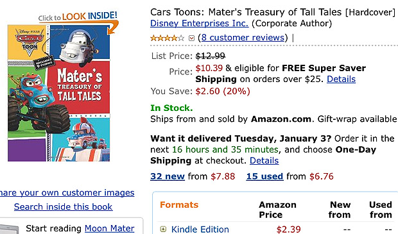Select the Kindle Edition format link
The image size is (398, 234).
pos(200,229)
